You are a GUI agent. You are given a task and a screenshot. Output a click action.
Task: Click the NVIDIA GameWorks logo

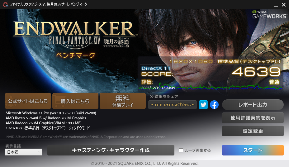click(269, 14)
